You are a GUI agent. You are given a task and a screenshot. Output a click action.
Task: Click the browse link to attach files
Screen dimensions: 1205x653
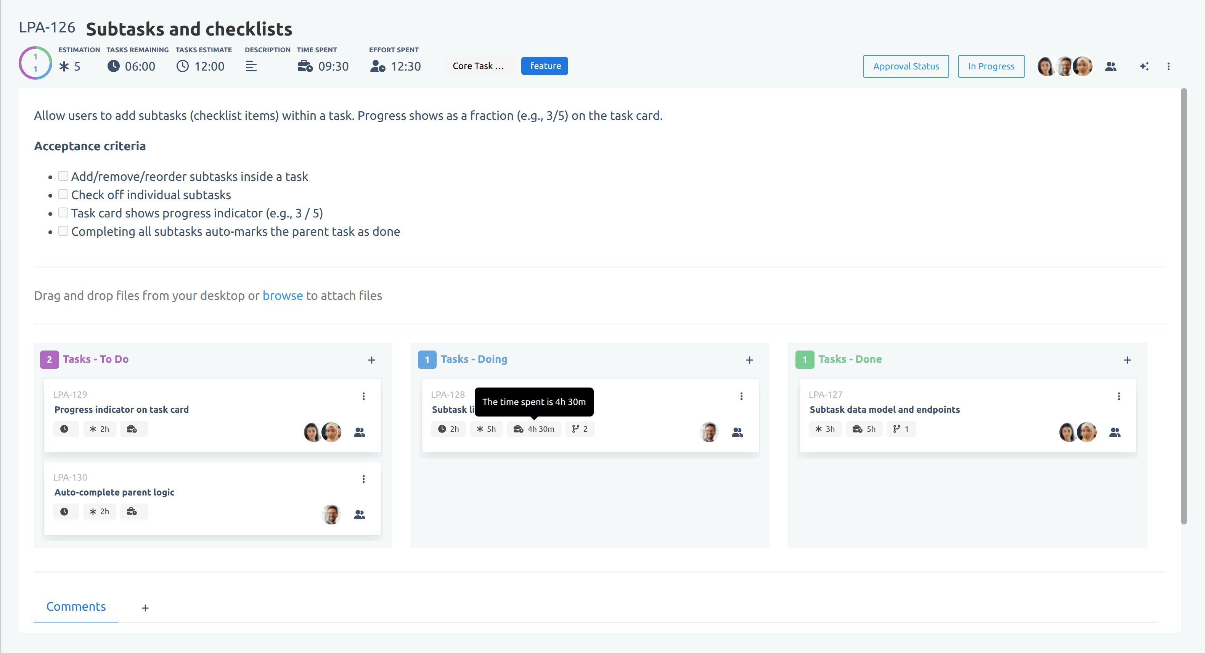(283, 296)
